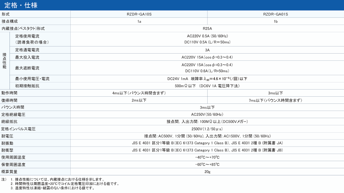Click the RZDR-GA10S model cell

point(139,14)
